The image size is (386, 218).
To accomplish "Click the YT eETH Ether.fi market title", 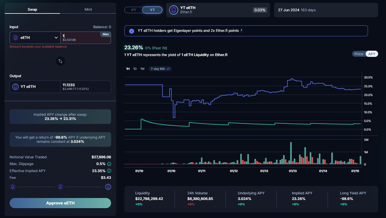I will click(x=188, y=10).
